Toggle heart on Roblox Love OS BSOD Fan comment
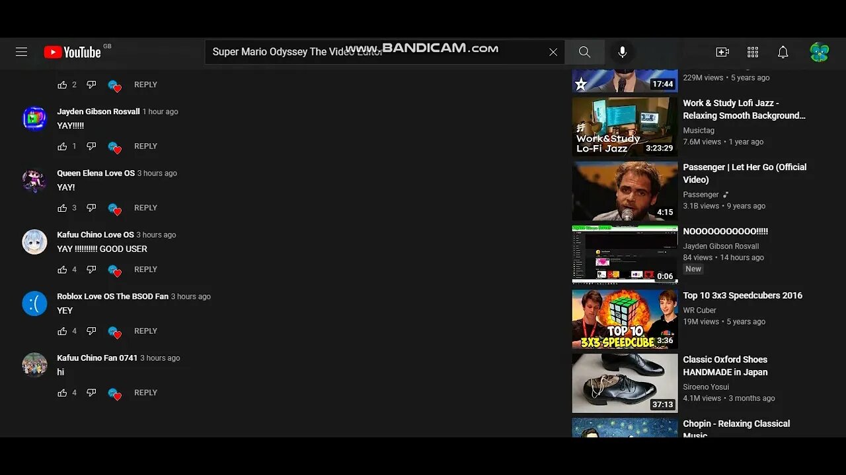Screen dimensions: 846x475 [x=115, y=332]
